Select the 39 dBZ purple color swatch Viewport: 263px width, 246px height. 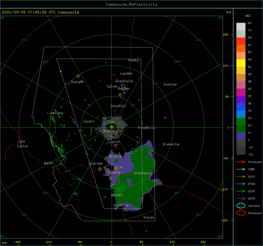(241, 99)
